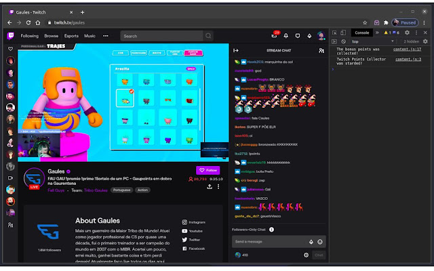Open stream options three-dot menu

[218, 187]
